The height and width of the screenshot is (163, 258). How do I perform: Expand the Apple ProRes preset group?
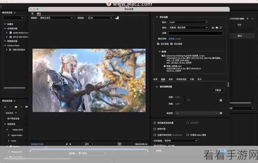9,135
